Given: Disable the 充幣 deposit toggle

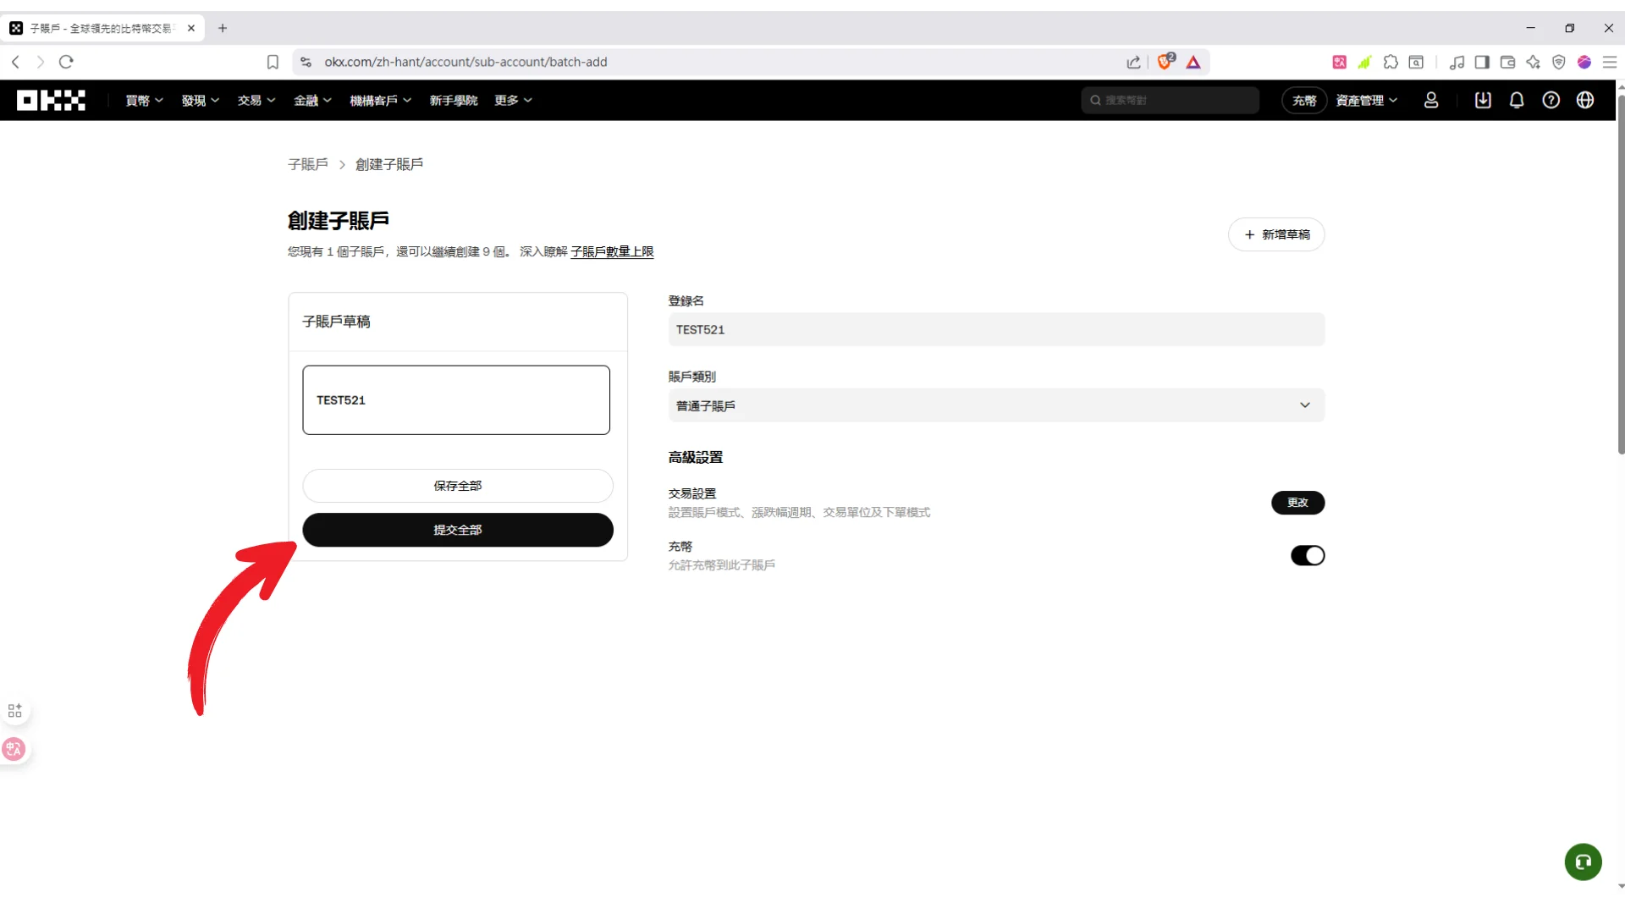Looking at the screenshot, I should tap(1307, 556).
